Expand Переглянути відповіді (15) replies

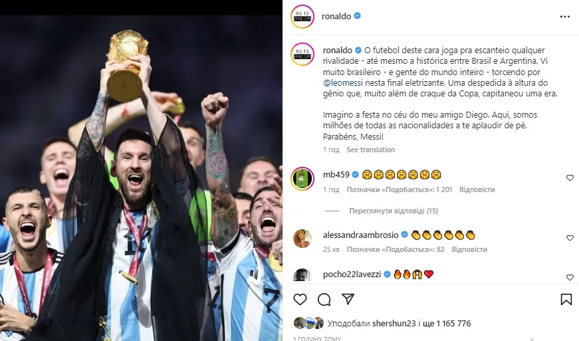click(x=394, y=211)
